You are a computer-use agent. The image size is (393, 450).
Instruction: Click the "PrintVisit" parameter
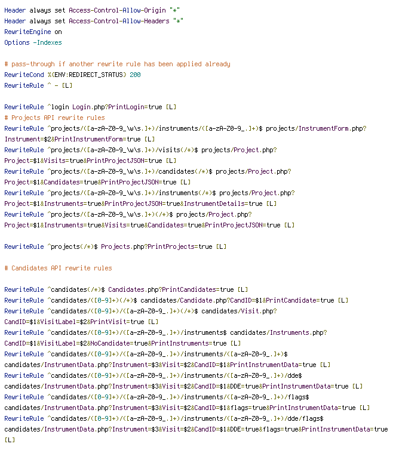click(108, 322)
